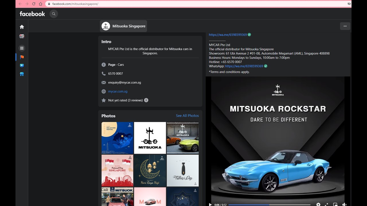Open the orange and yellow cars photo

[x=183, y=138]
